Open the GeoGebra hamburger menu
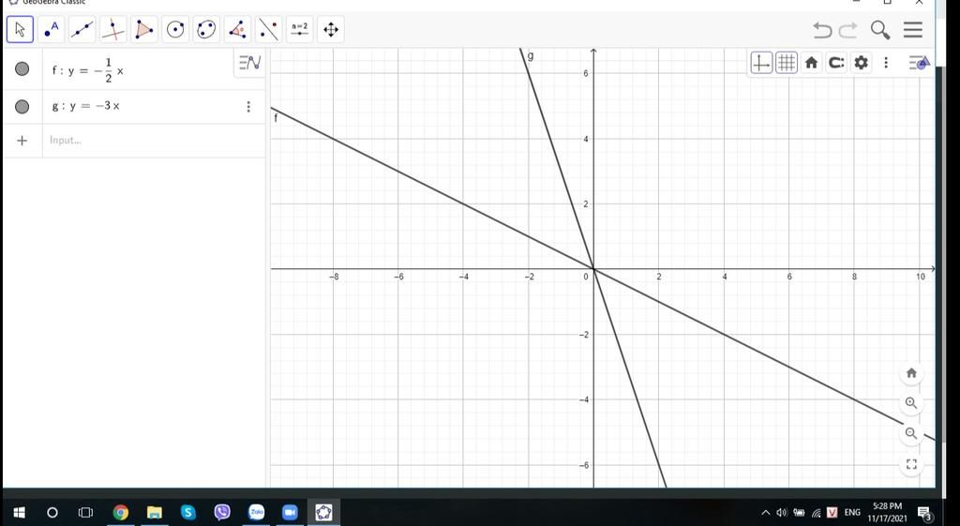The image size is (960, 526). 913,30
